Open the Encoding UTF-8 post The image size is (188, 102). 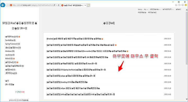pyautogui.click(x=67, y=82)
